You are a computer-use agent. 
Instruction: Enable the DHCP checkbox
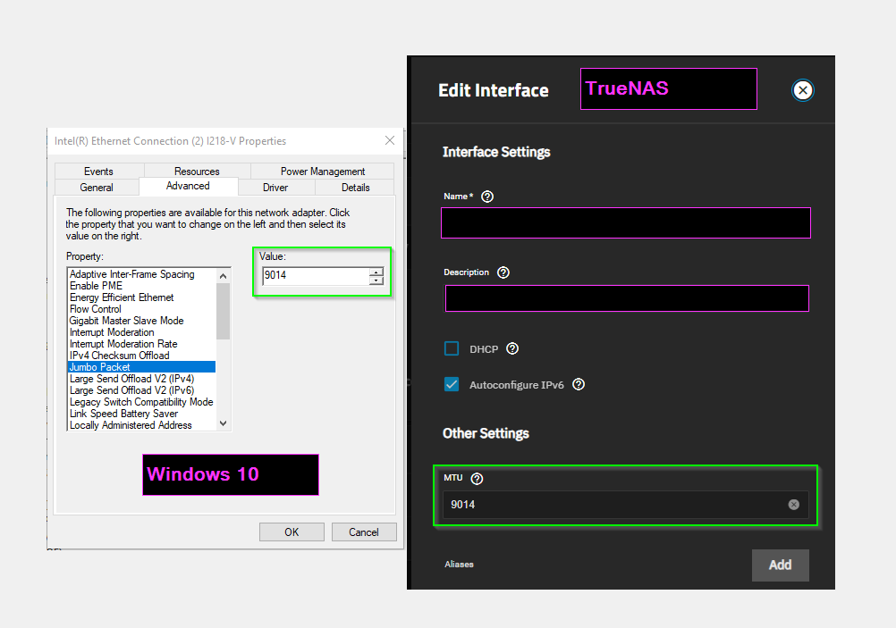point(452,348)
